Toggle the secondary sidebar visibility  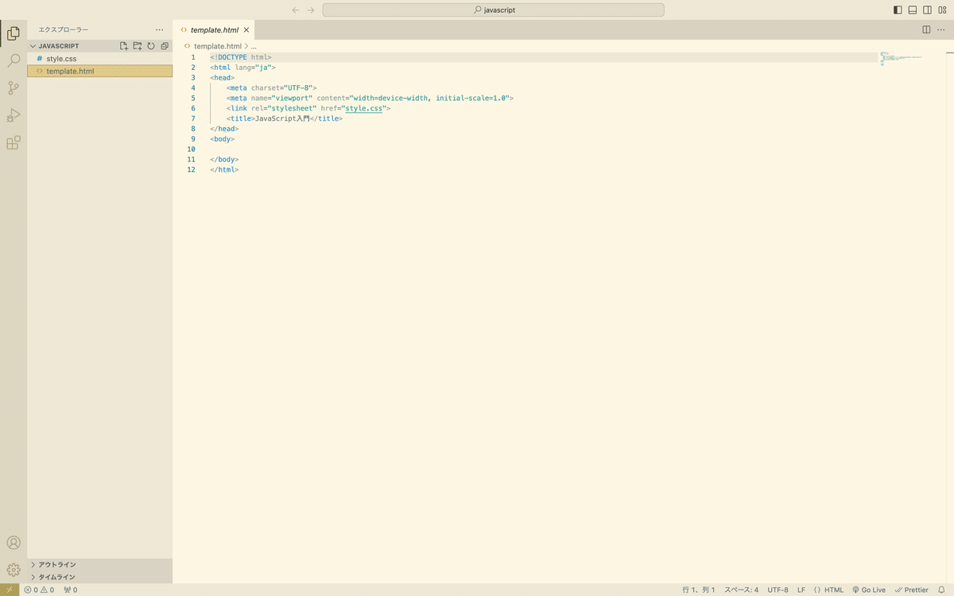coord(927,10)
